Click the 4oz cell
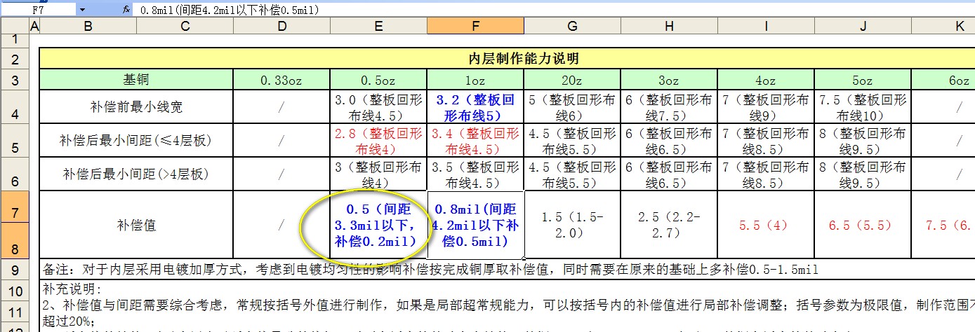975x332 pixels. 766,79
